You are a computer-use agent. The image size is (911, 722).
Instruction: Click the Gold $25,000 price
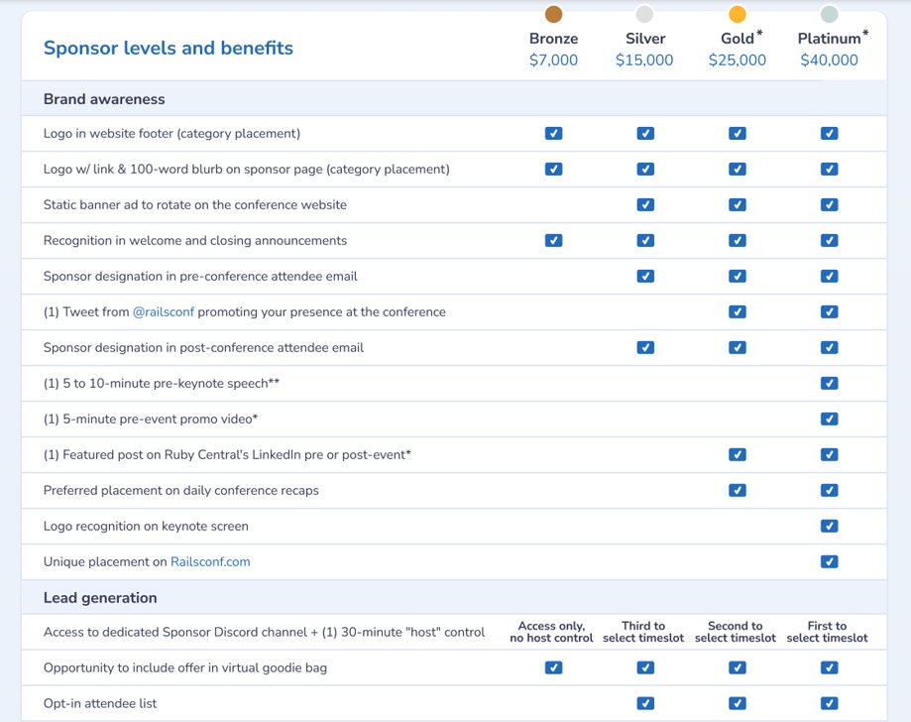737,60
